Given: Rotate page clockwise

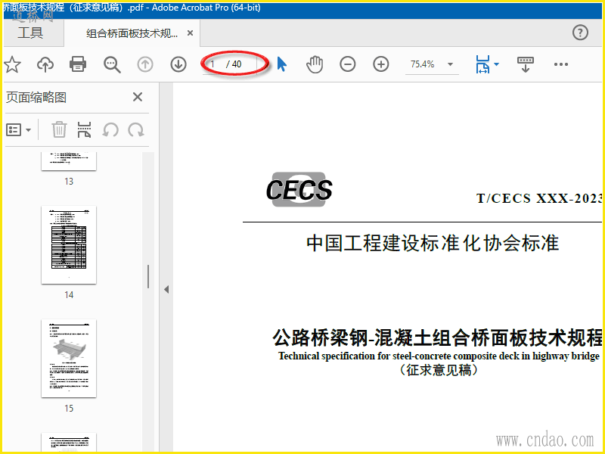Looking at the screenshot, I should (136, 129).
